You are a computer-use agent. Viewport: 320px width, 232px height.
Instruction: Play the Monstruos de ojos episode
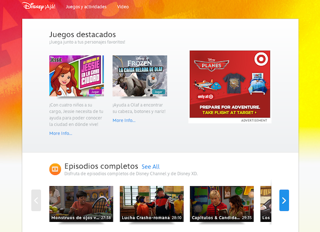click(x=81, y=203)
